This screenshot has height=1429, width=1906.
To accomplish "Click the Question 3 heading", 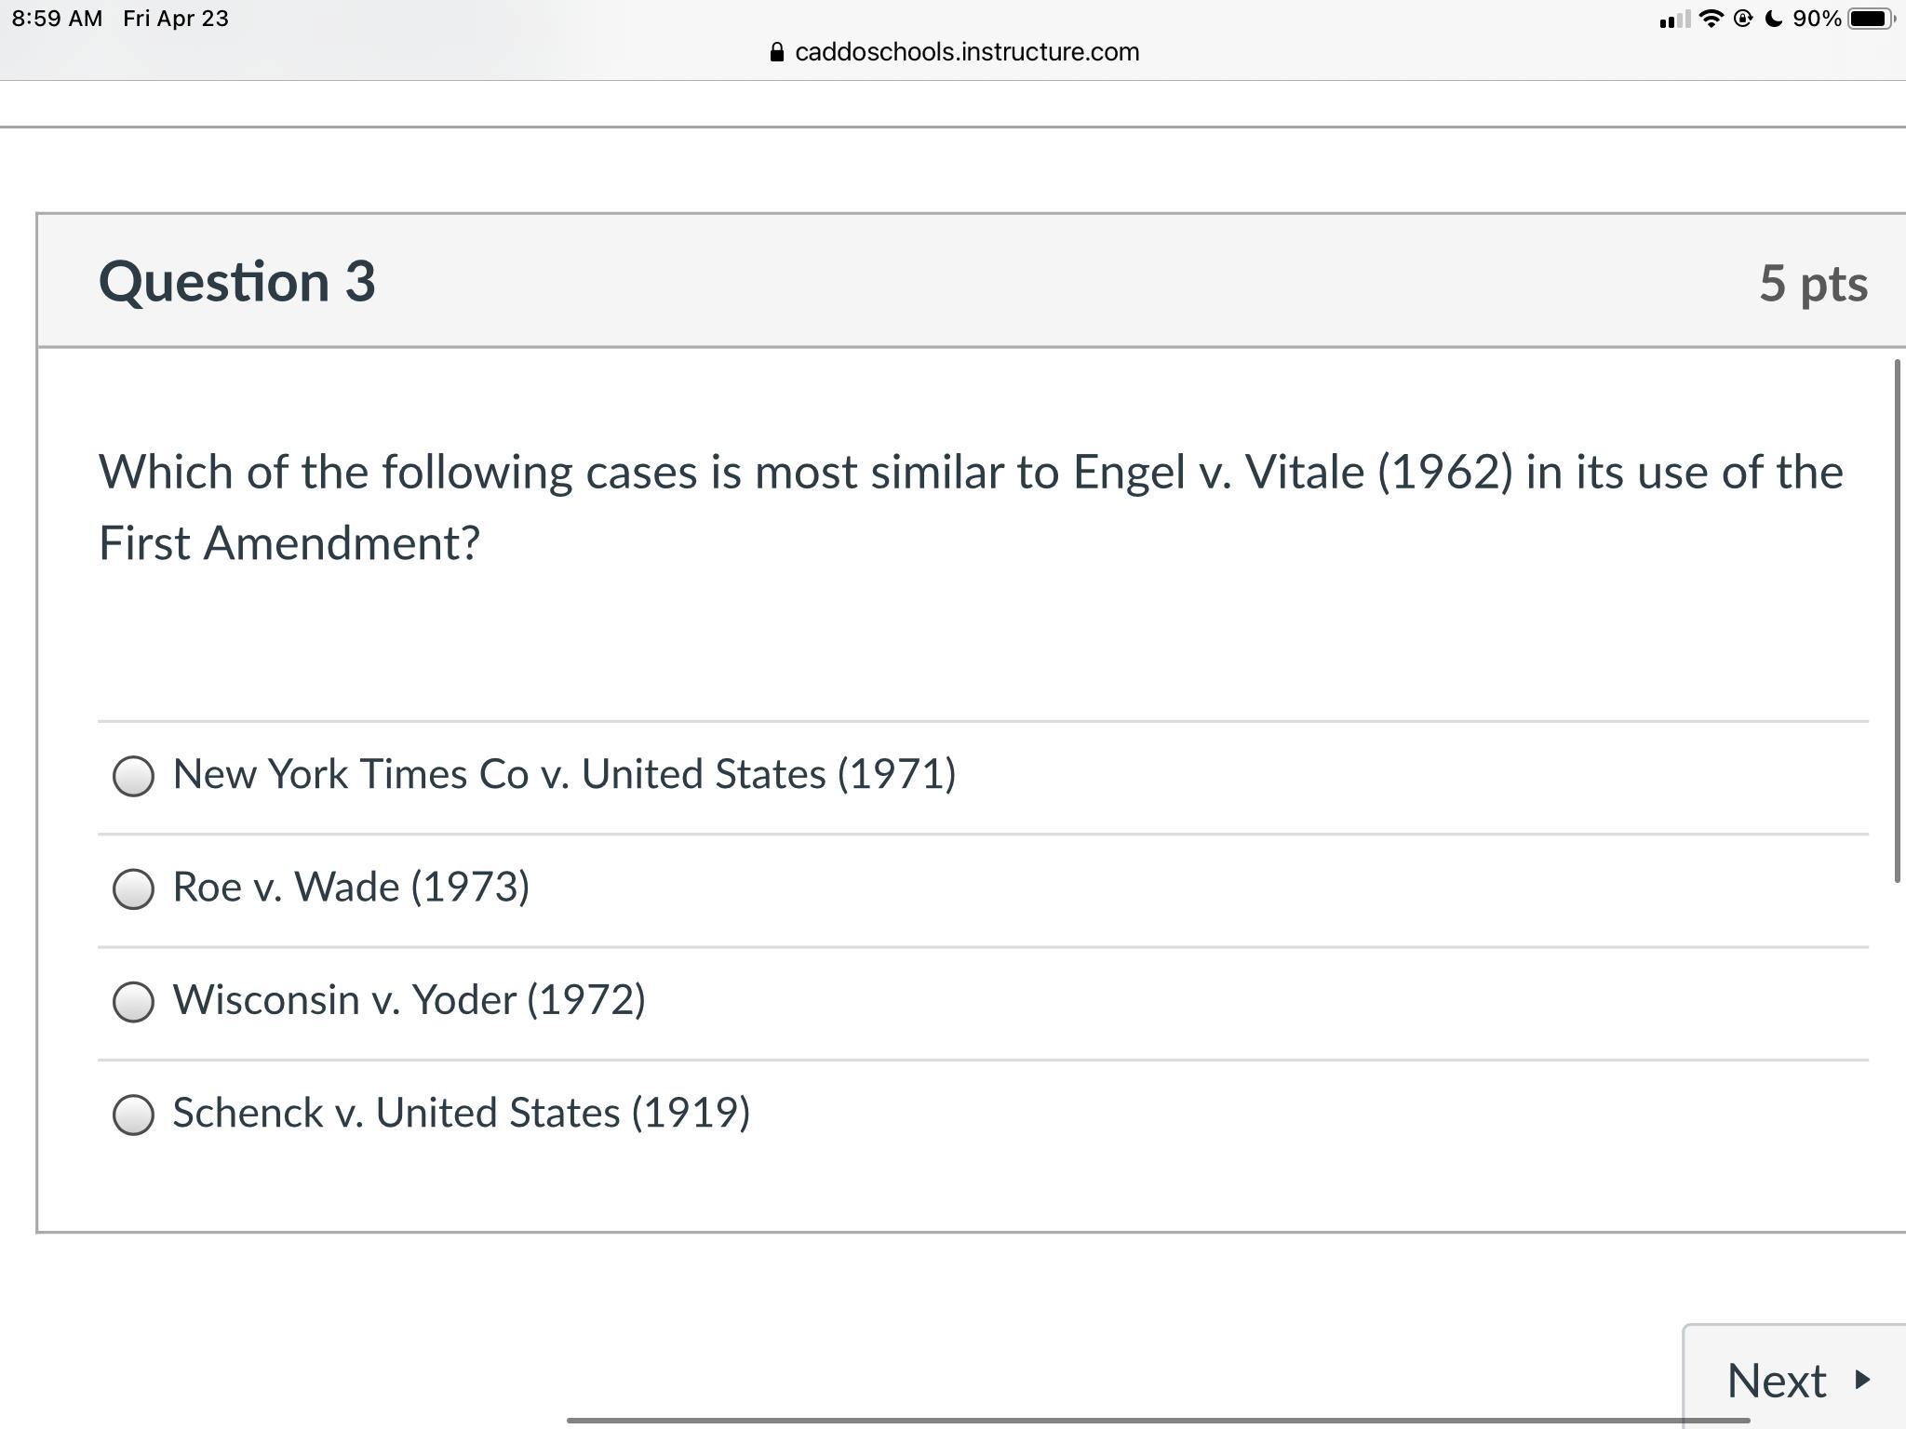I will (236, 281).
